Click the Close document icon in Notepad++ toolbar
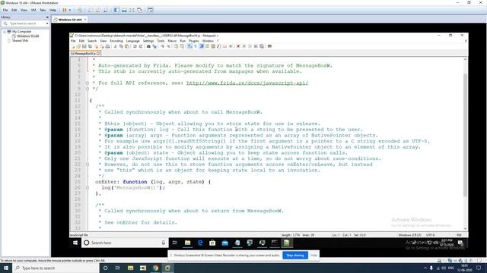487x273 pixels. coord(97,46)
